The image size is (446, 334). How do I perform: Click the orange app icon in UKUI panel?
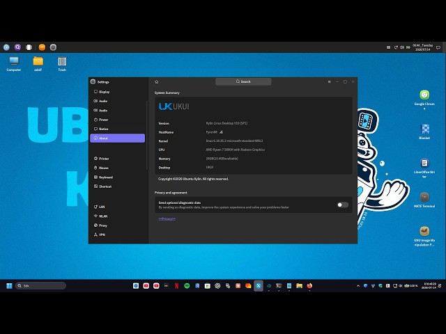tap(42, 47)
